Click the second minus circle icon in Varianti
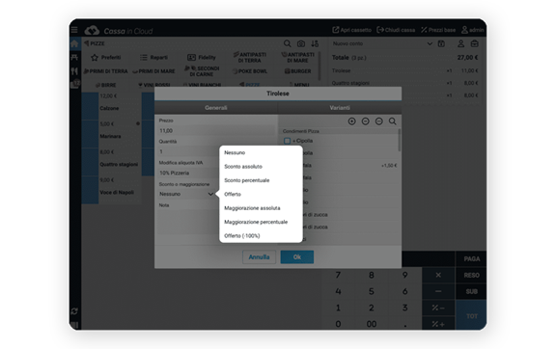Image resolution: width=556 pixels, height=349 pixels. click(378, 121)
